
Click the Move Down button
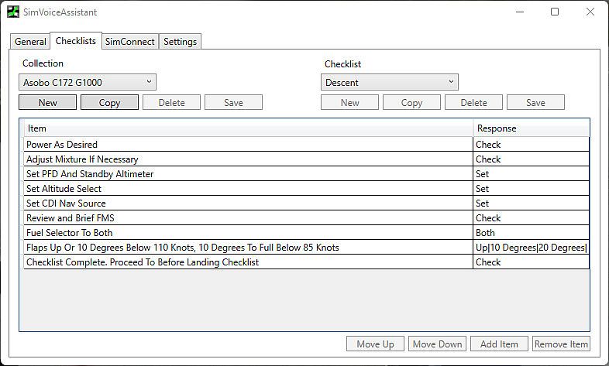[x=437, y=344]
